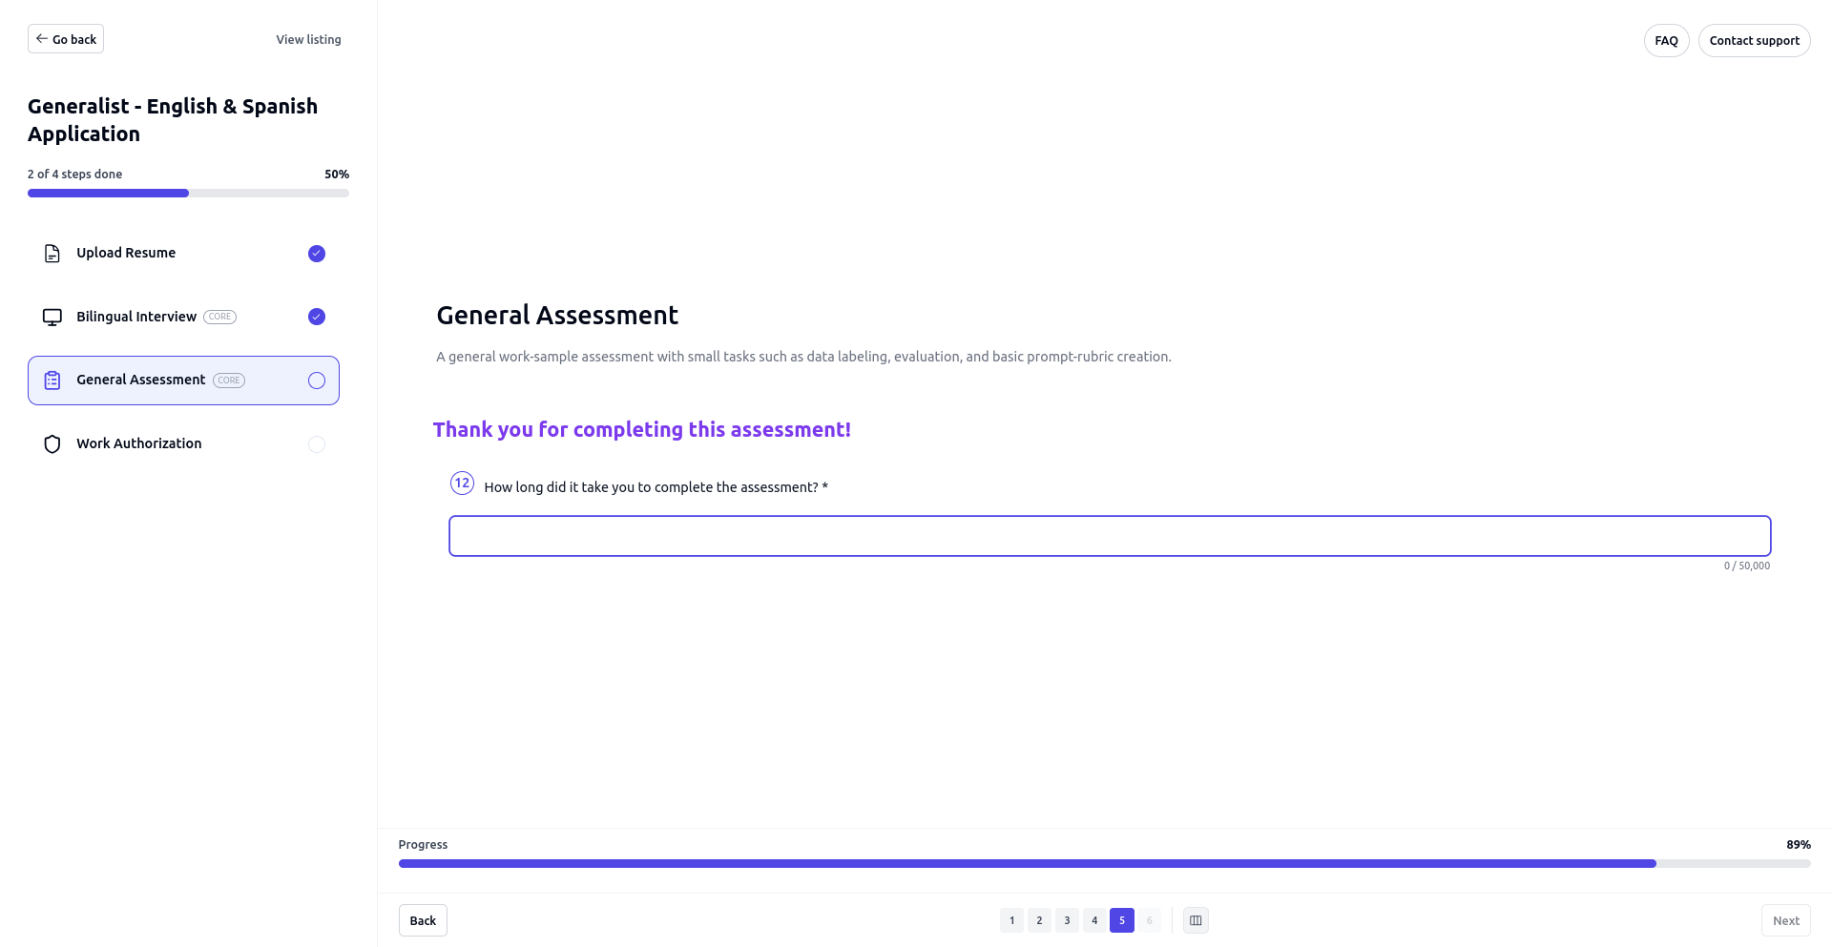The height and width of the screenshot is (947, 1832).
Task: Click the question 12 number badge
Action: [462, 484]
